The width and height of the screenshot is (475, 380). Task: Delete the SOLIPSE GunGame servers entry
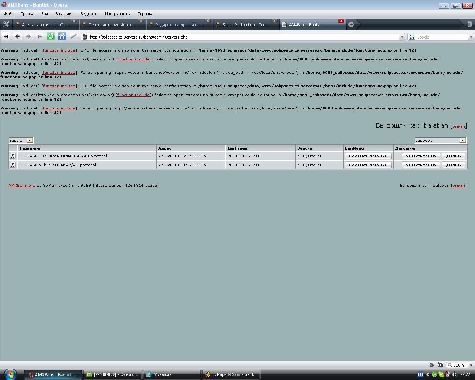pos(453,156)
